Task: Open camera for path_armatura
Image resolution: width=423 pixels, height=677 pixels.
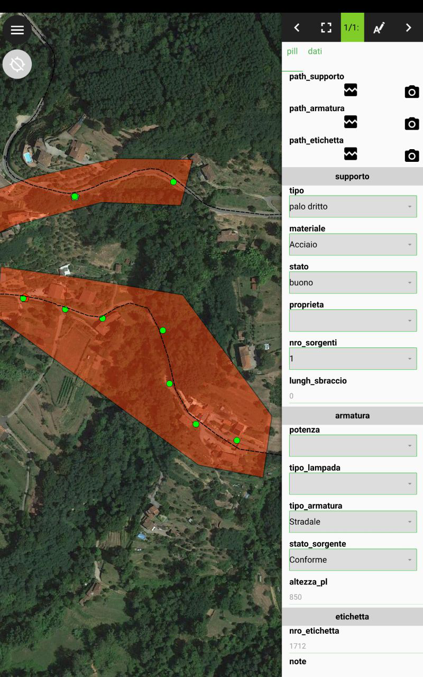Action: click(411, 124)
